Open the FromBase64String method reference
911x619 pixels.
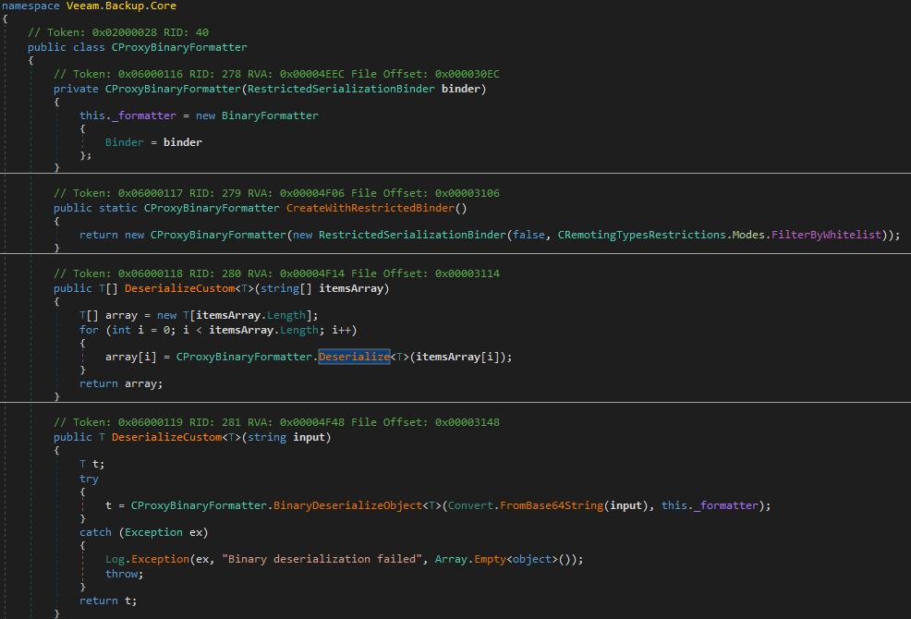[552, 505]
